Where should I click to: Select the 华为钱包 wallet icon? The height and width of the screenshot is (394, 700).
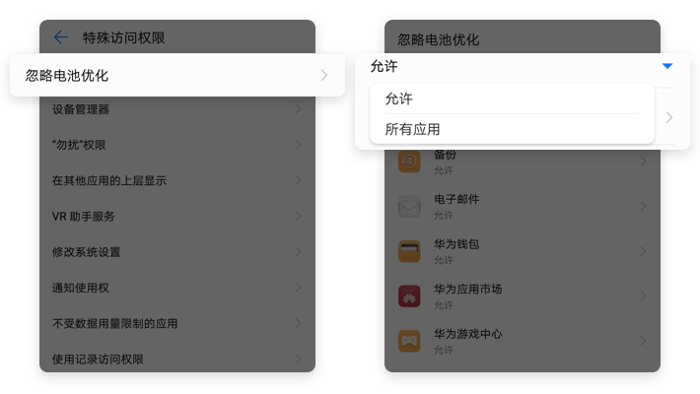point(409,251)
